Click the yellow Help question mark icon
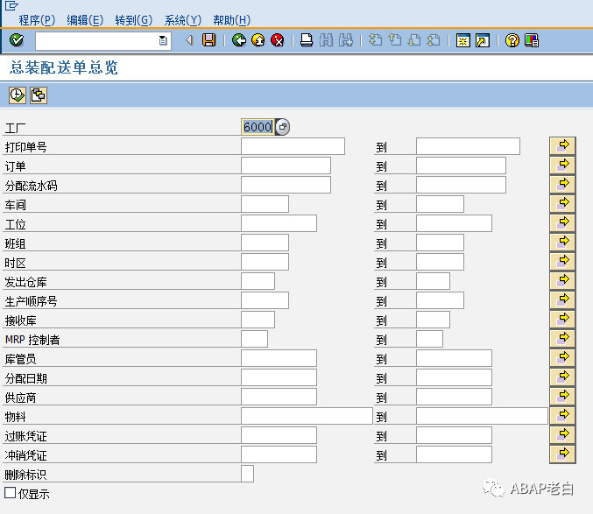 click(512, 40)
